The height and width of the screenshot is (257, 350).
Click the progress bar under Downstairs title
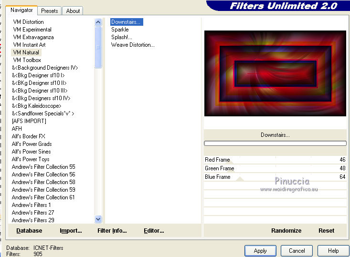pos(275,144)
